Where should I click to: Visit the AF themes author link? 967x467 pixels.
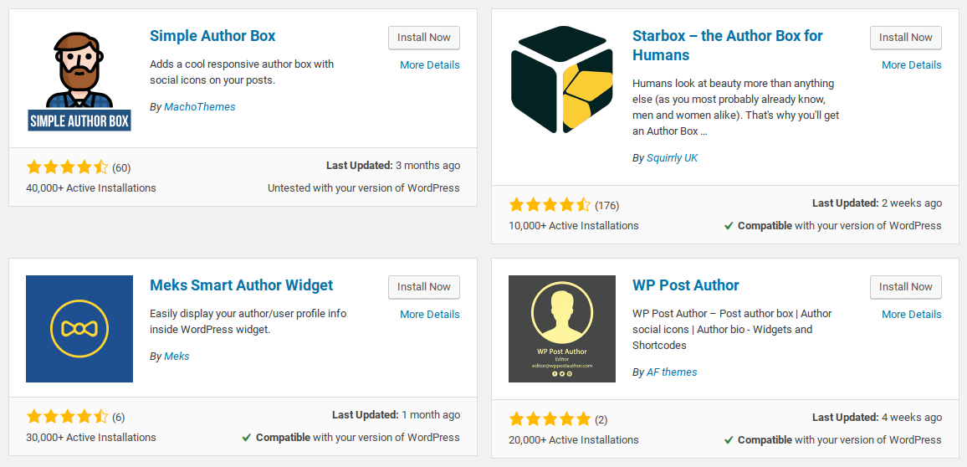672,372
